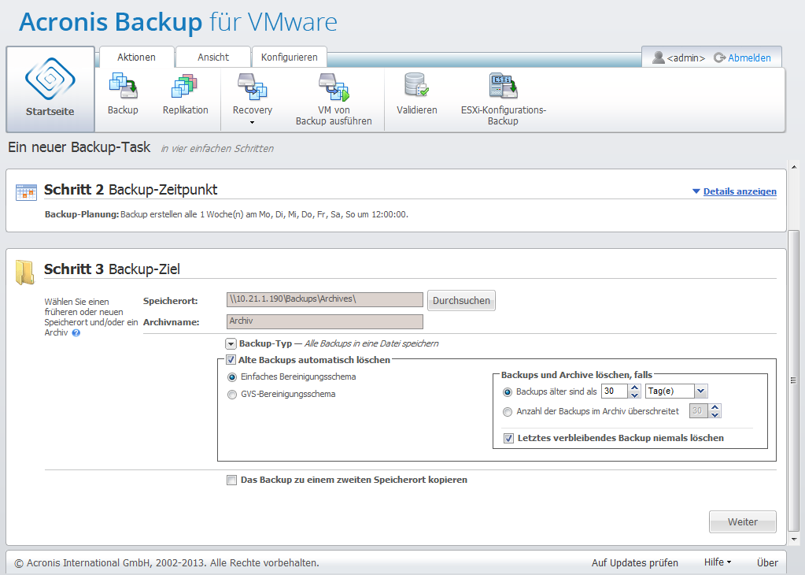This screenshot has width=805, height=575.
Task: Select Anzahl der Backups im Archiv überschreitet
Action: 508,412
